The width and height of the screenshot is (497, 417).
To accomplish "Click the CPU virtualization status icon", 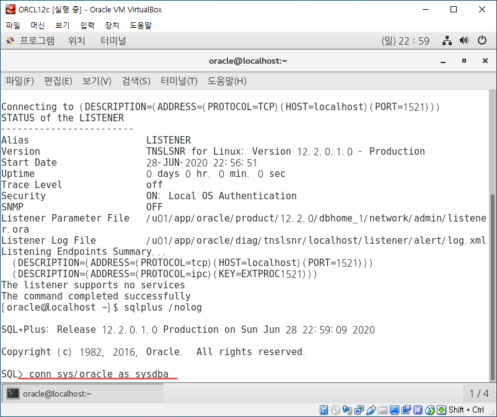I will [x=418, y=410].
